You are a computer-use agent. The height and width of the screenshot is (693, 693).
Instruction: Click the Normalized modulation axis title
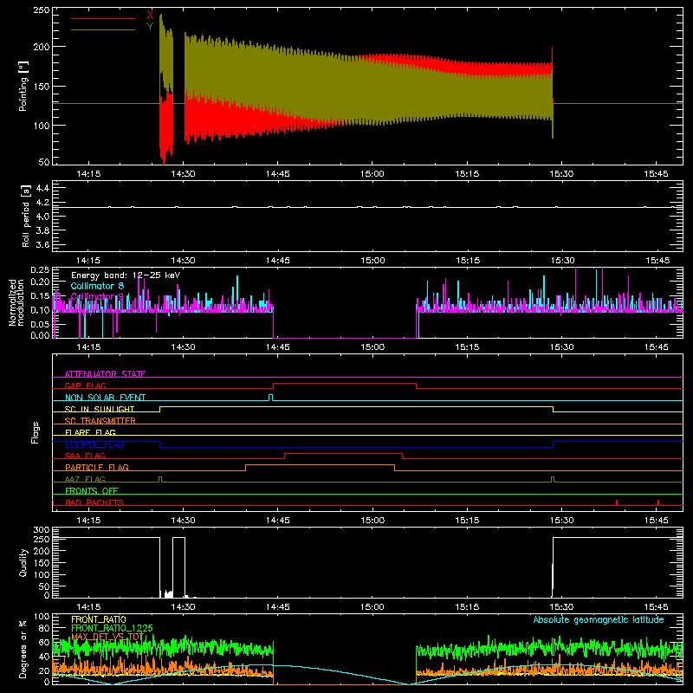[17, 302]
